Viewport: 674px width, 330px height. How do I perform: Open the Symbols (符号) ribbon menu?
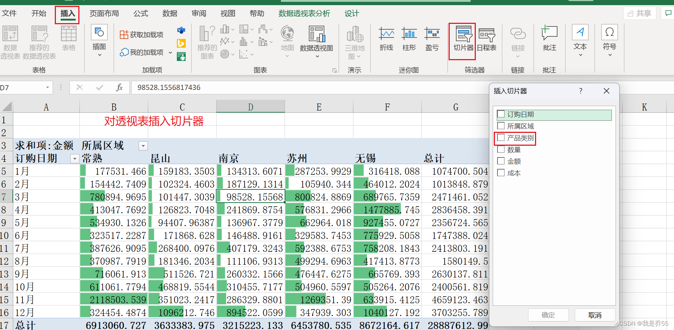click(610, 40)
